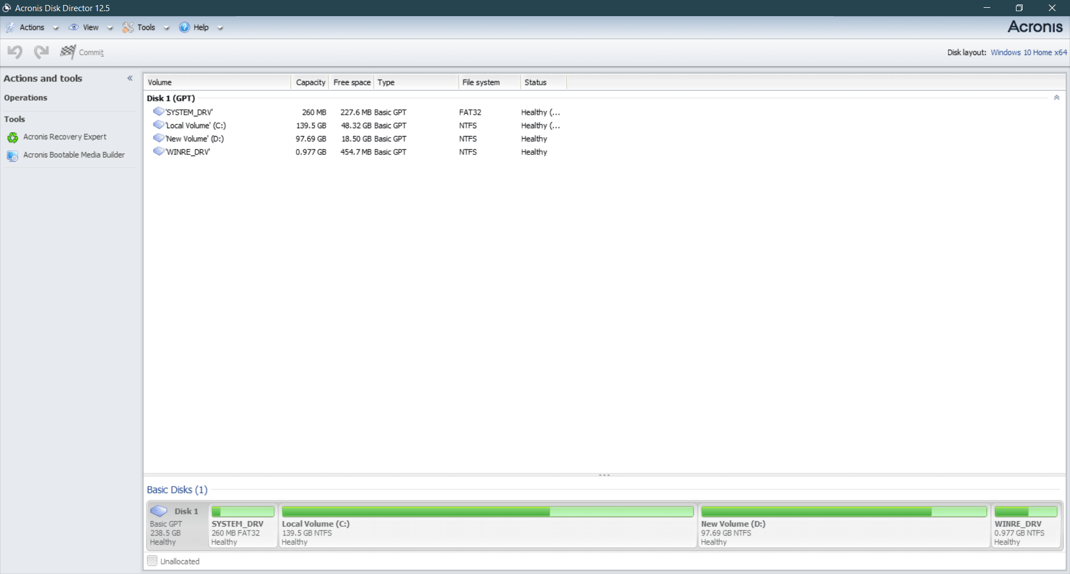Open the Help menu dropdown arrow

tap(220, 28)
